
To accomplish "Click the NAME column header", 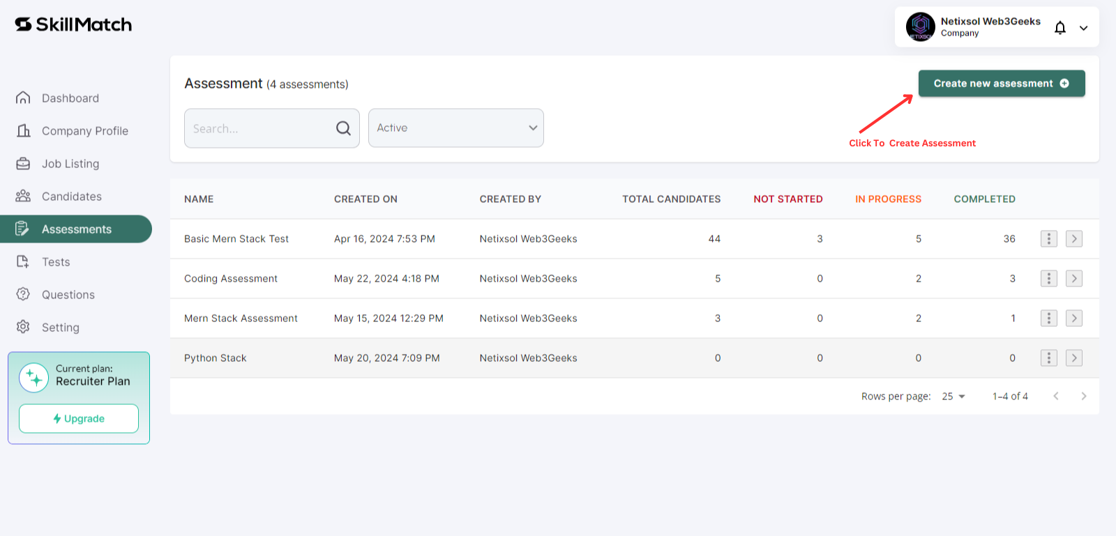I will 199,199.
